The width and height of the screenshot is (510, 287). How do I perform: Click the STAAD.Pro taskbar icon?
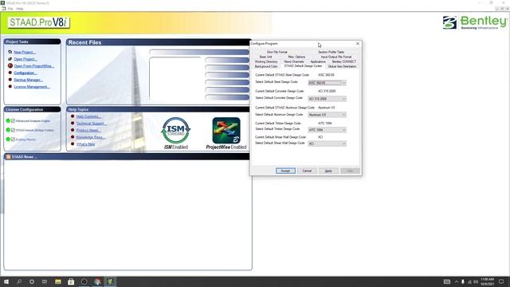[x=110, y=281]
